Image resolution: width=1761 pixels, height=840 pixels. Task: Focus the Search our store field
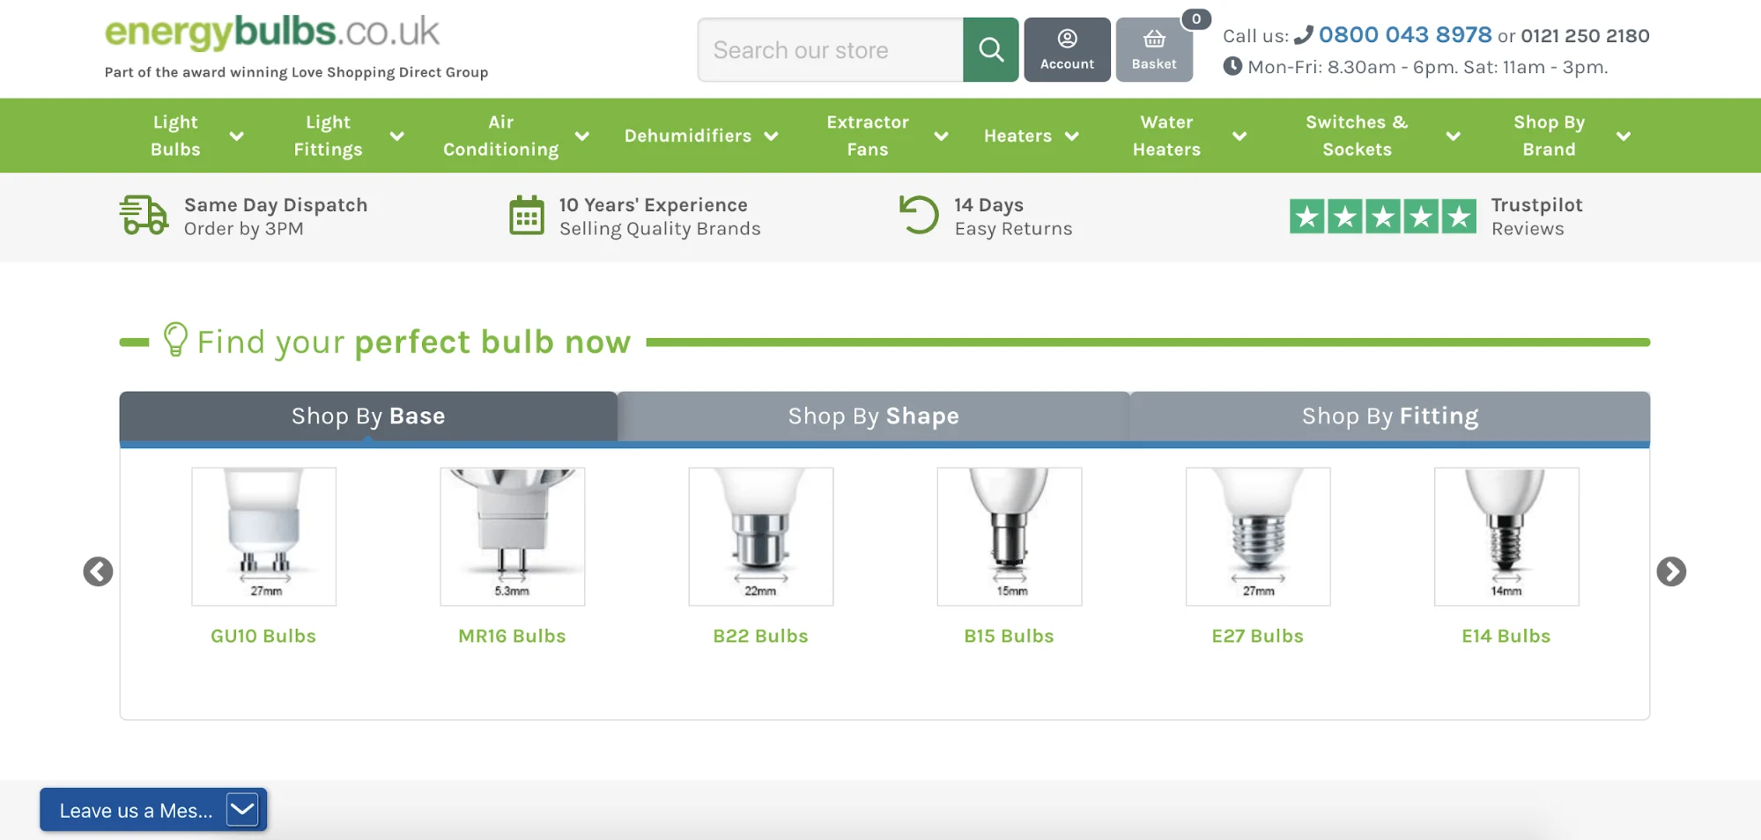[830, 50]
